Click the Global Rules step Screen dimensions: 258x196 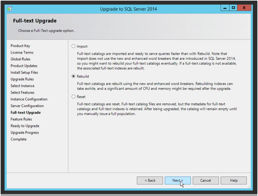click(x=20, y=59)
